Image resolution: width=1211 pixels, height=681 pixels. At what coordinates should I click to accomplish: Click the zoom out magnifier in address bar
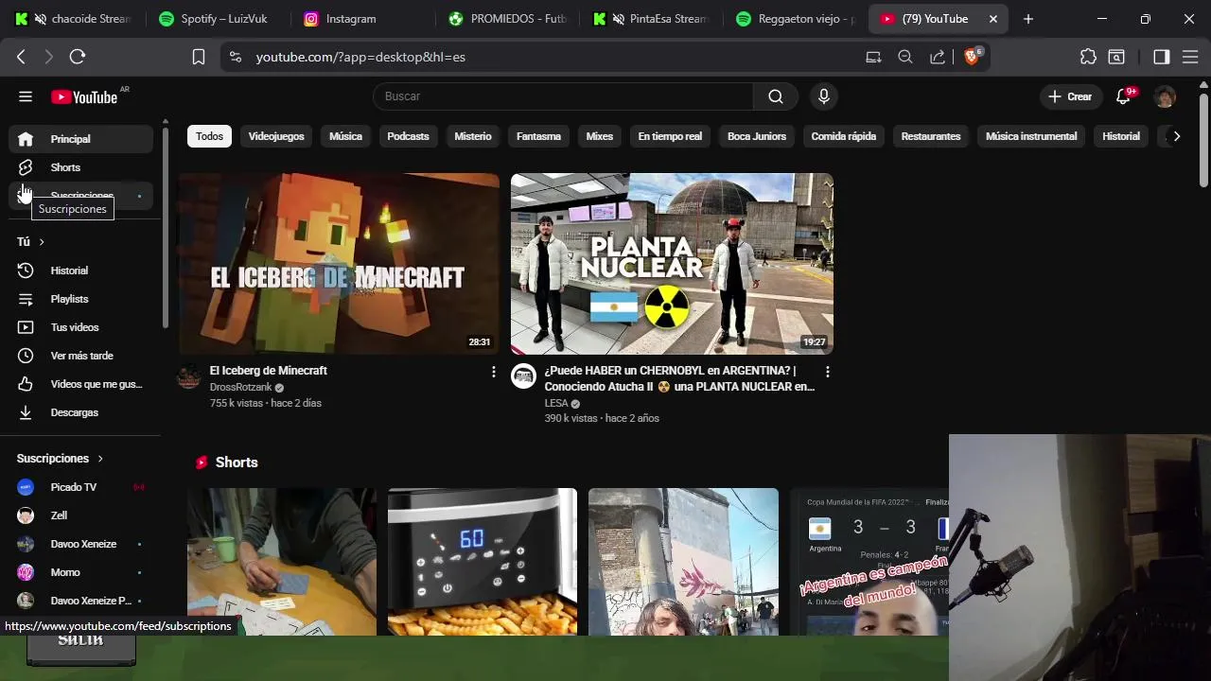coord(904,57)
